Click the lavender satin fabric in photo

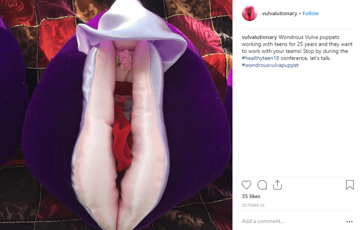pos(131,25)
